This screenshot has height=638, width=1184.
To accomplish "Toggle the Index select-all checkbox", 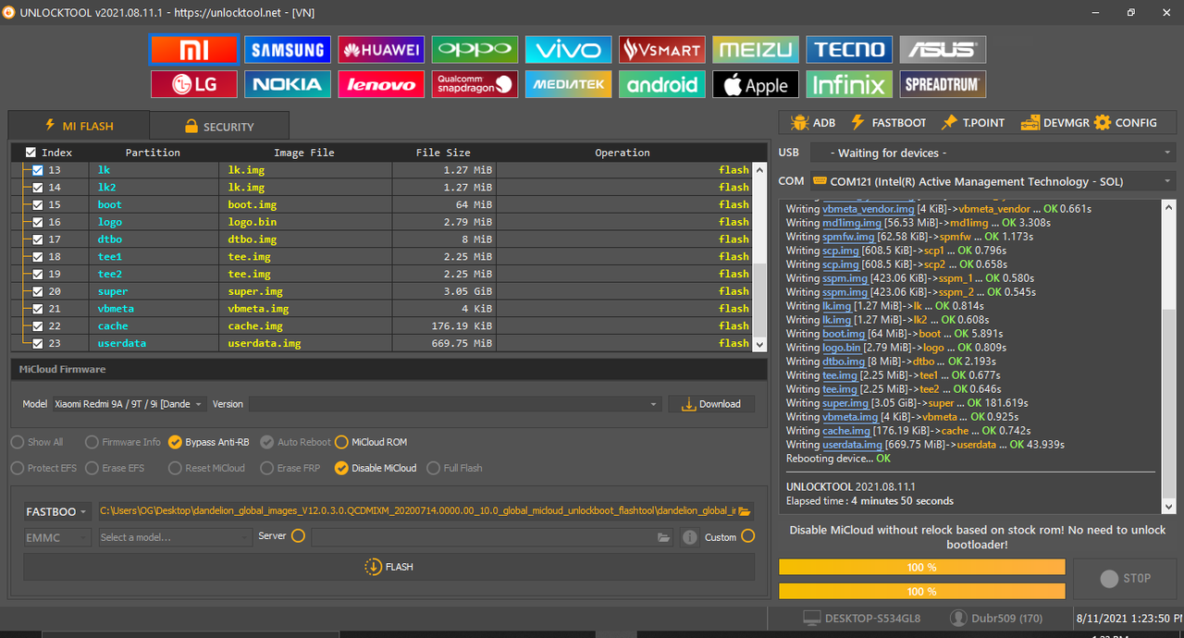I will point(31,153).
